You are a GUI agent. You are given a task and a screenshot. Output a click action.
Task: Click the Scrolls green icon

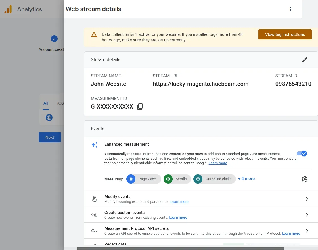168,179
